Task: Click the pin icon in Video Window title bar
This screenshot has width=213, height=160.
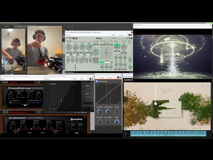Action: (x=206, y=25)
